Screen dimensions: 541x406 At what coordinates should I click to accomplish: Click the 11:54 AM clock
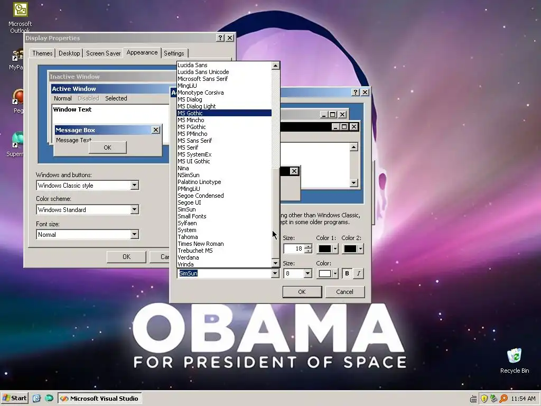(523, 399)
